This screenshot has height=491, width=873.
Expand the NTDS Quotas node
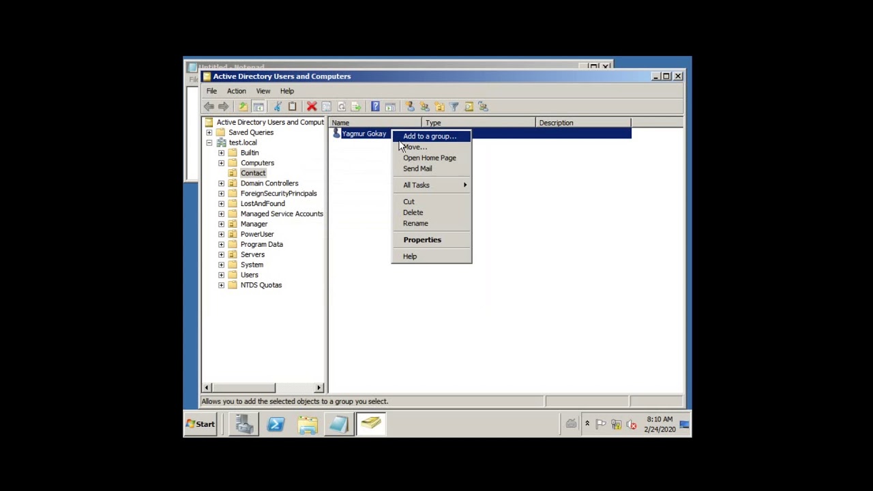[x=221, y=285]
